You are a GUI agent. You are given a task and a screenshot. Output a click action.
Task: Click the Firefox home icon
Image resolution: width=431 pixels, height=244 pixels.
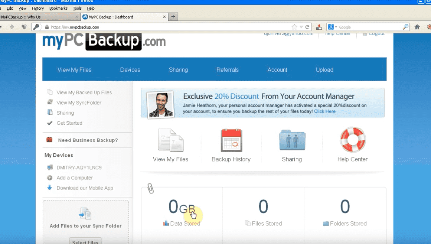point(417,27)
